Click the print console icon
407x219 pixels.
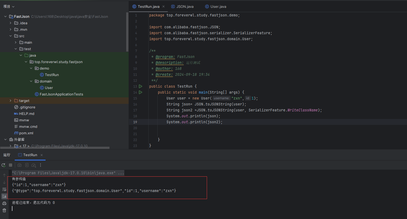(4, 203)
